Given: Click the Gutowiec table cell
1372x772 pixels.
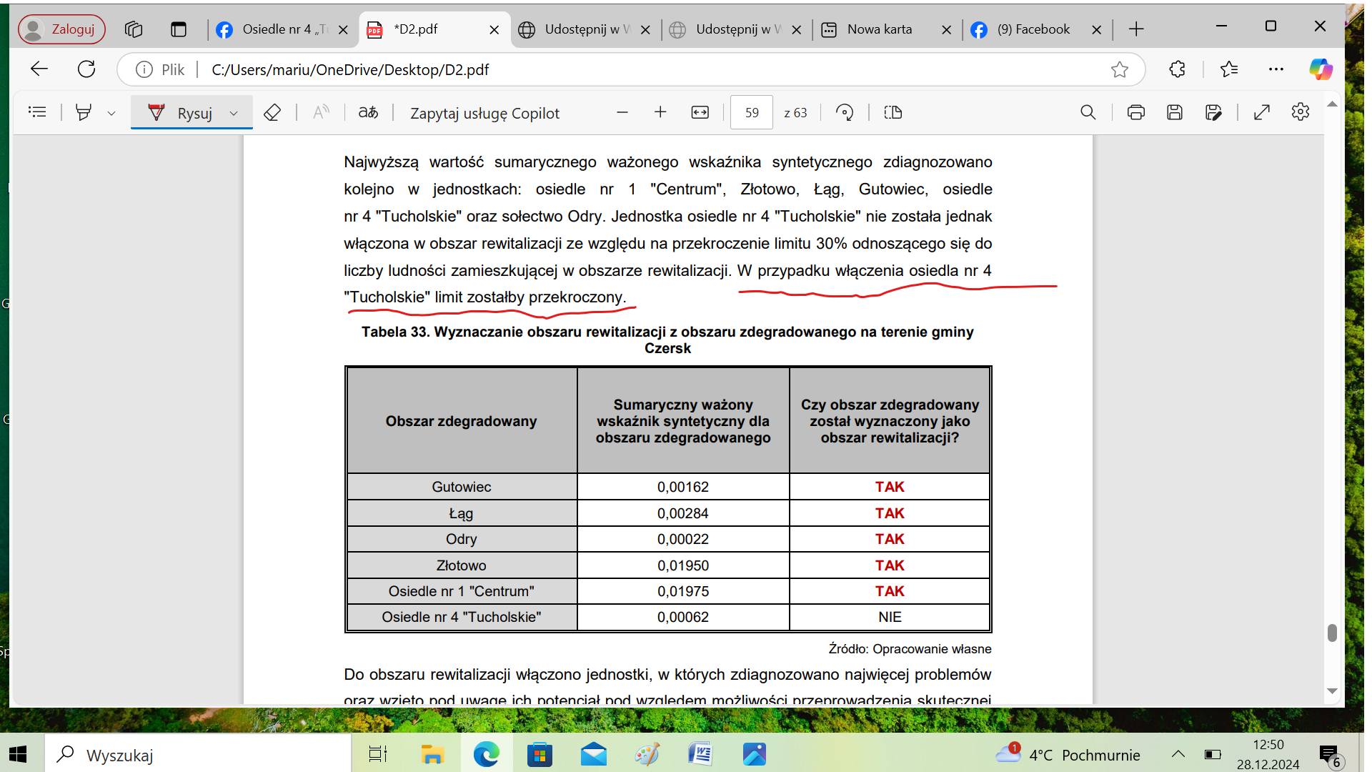Looking at the screenshot, I should [462, 487].
